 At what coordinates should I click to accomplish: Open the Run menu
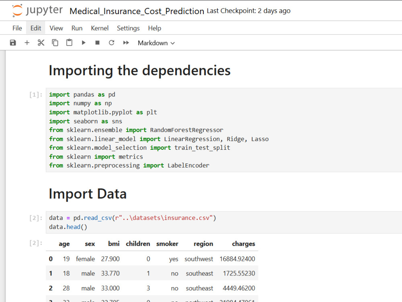pyautogui.click(x=77, y=28)
